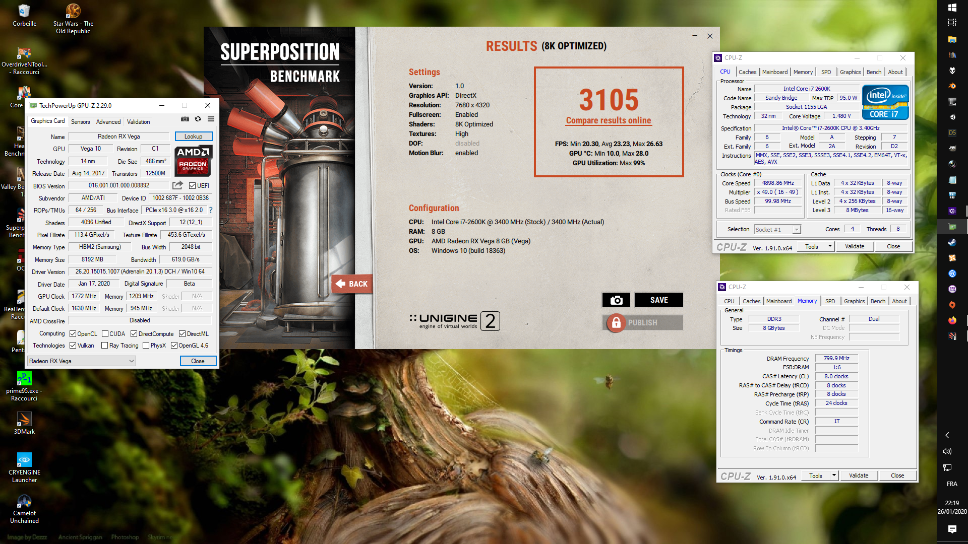Click the AMD Radeon Graphics logo in GPU-Z
Screen dimensions: 968x544
pos(193,161)
